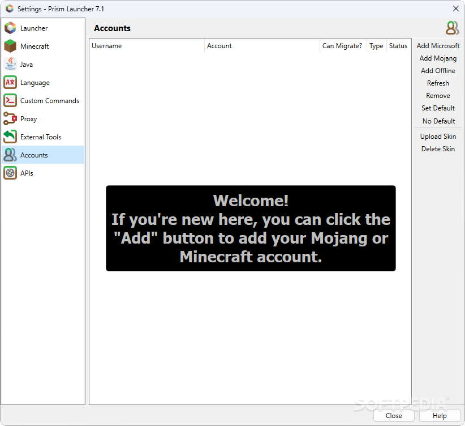
Task: Select the Accounts page label
Action: coord(34,155)
